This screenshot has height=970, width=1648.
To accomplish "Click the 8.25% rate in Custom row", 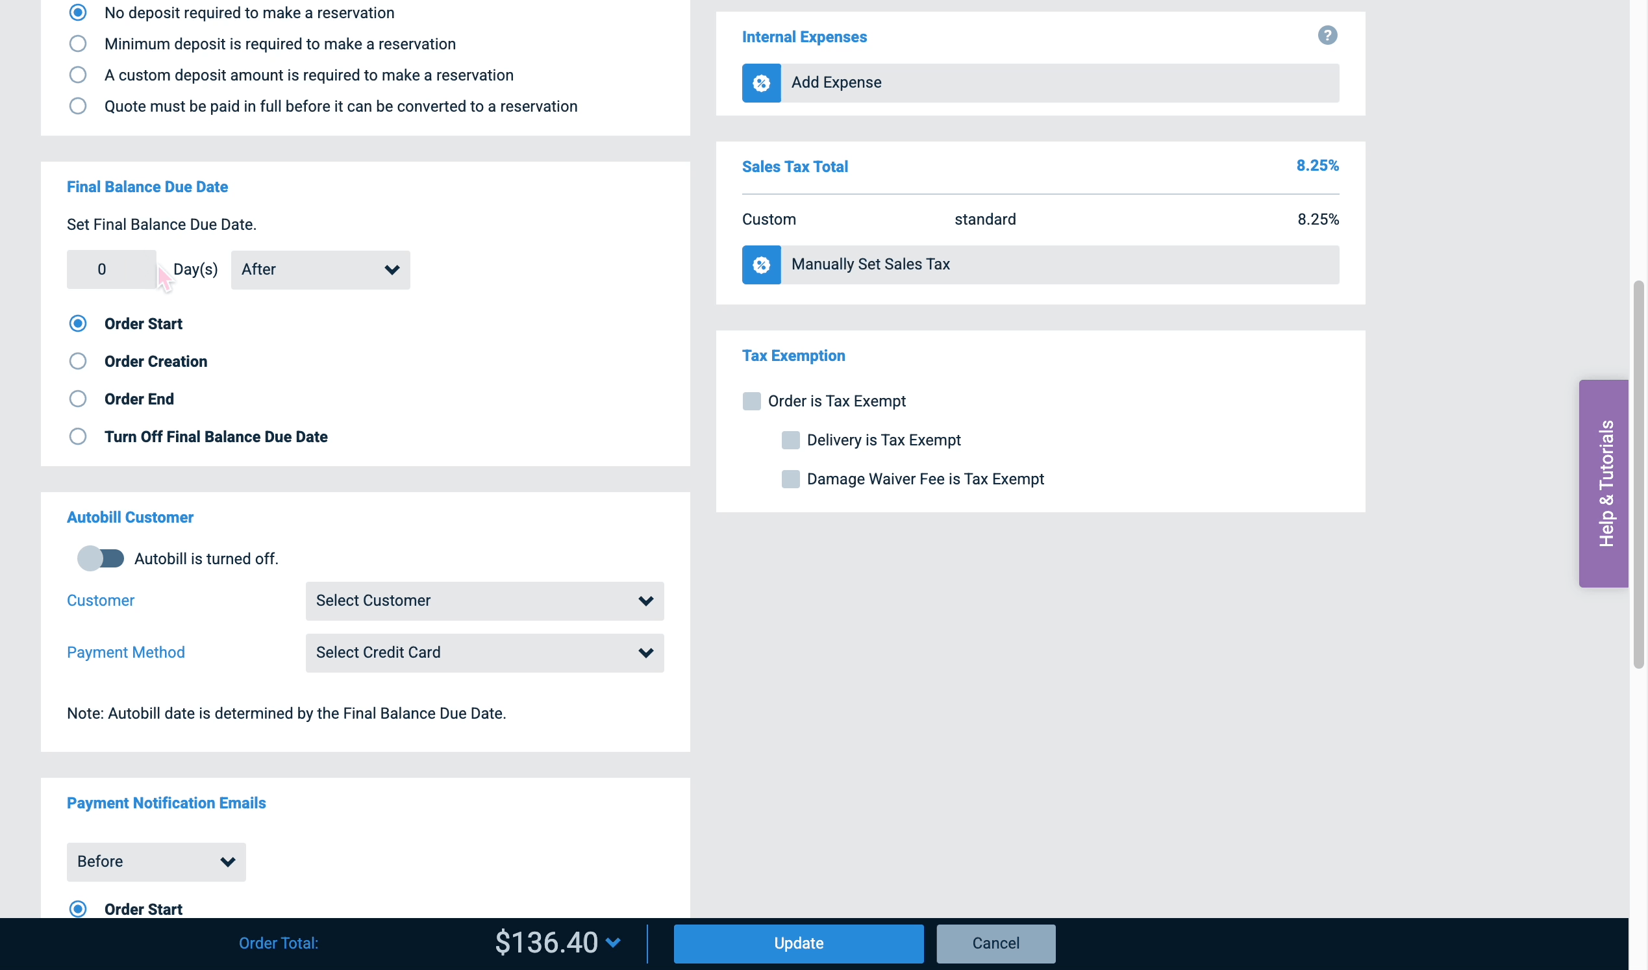I will pos(1317,219).
